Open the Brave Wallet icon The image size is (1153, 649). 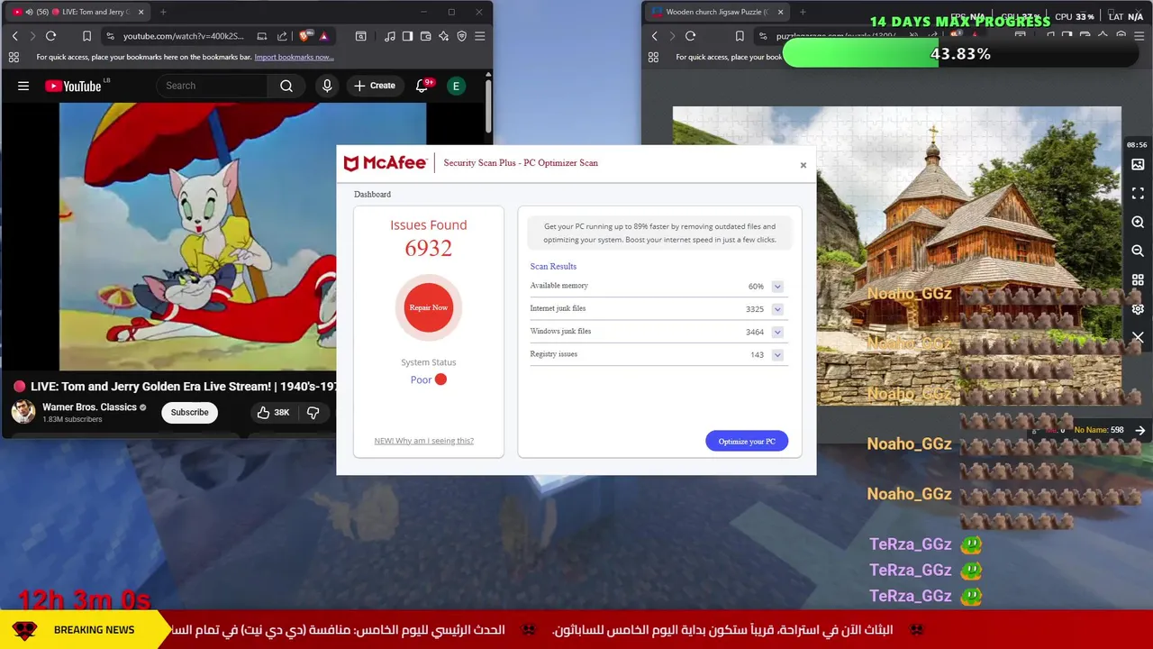point(425,36)
